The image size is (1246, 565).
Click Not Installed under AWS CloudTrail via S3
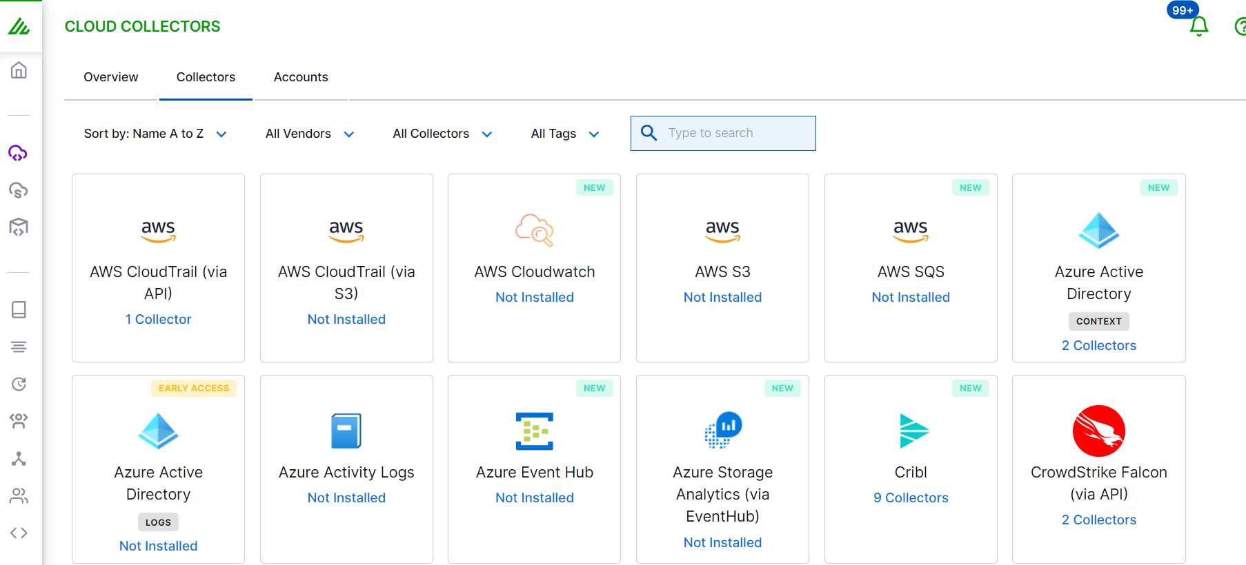(x=346, y=319)
